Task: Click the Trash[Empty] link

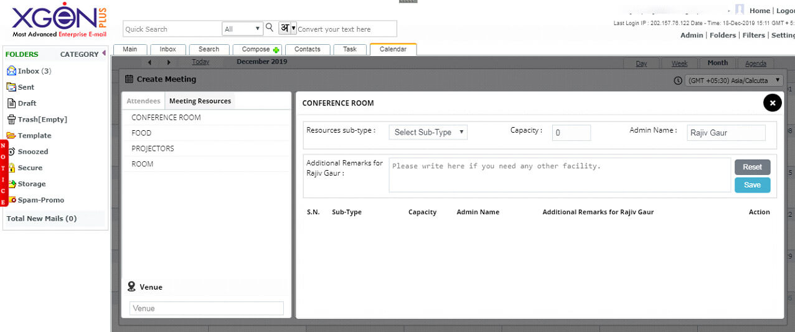Action: click(42, 120)
